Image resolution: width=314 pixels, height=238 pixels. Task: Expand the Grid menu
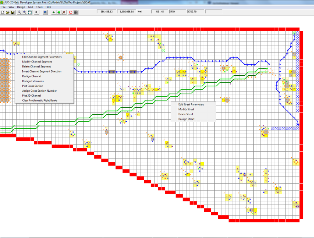[x=31, y=7]
